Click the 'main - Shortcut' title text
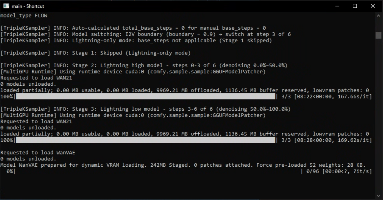The height and width of the screenshot is (200, 383). pyautogui.click(x=28, y=6)
